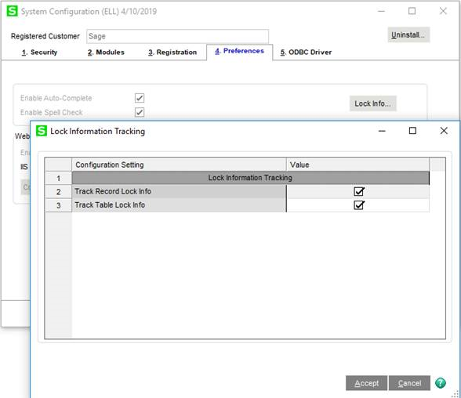Open the ODBC Driver tab
Viewport: 461px width, 398px height.
[306, 52]
